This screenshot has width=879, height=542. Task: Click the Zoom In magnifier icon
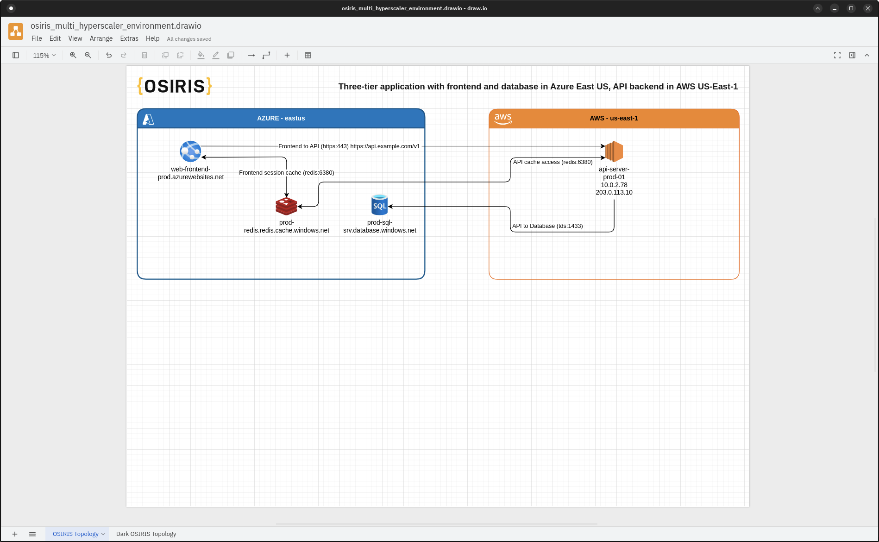pyautogui.click(x=73, y=55)
